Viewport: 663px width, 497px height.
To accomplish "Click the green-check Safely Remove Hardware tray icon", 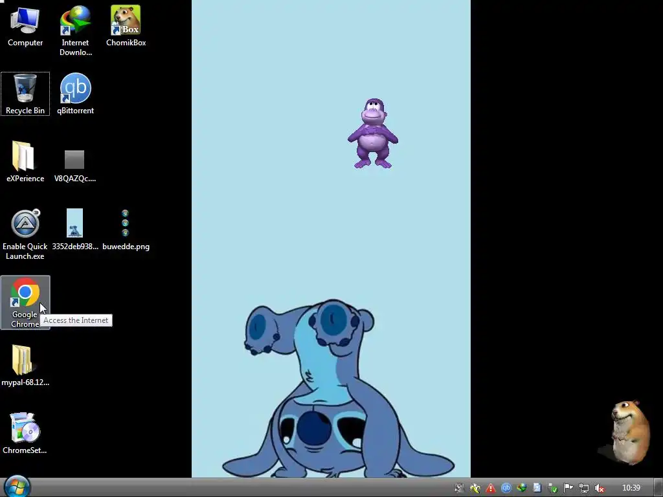I will coord(553,488).
